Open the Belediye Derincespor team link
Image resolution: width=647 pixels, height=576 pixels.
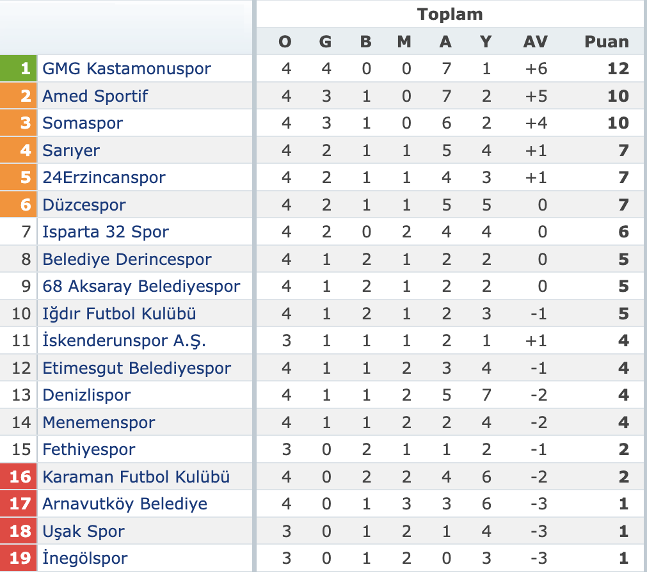tap(127, 260)
